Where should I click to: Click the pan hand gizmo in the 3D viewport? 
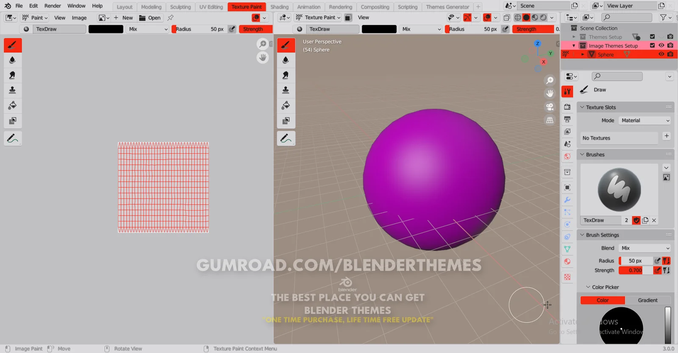click(550, 93)
